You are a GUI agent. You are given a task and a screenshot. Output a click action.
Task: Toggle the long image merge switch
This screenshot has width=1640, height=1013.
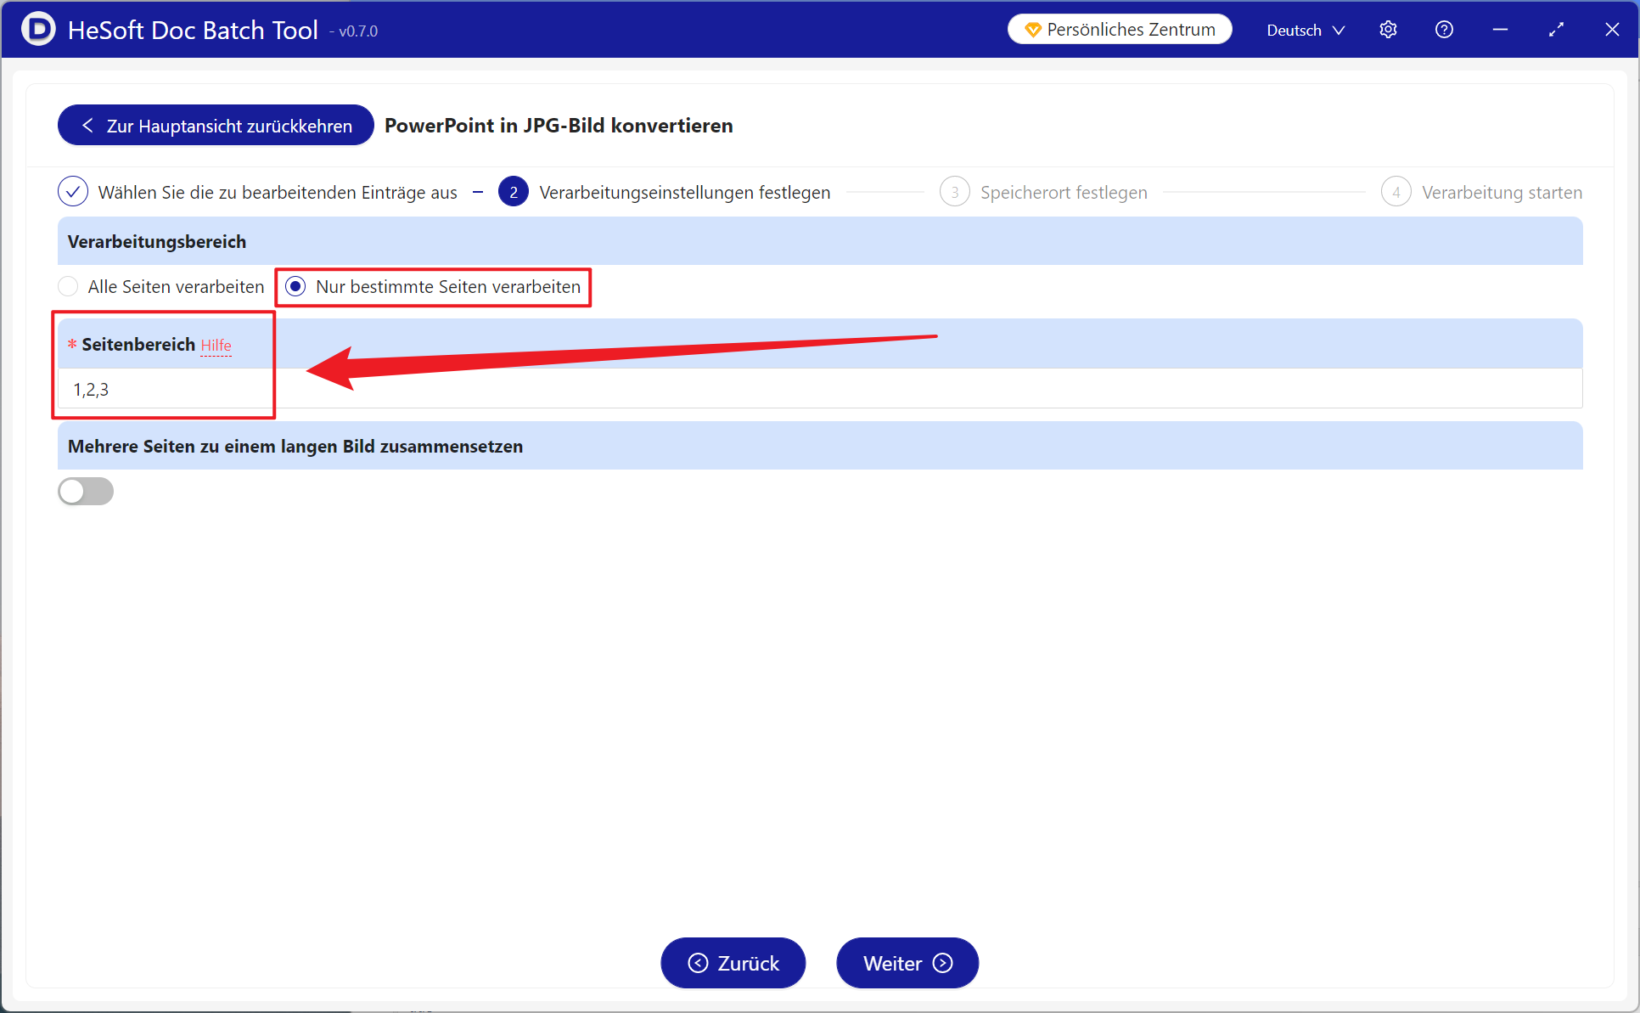(86, 491)
